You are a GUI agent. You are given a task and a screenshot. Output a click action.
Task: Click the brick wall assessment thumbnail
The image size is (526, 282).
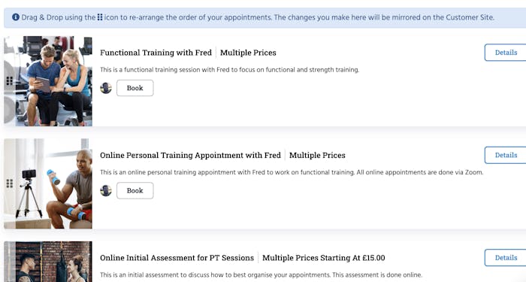(48, 262)
